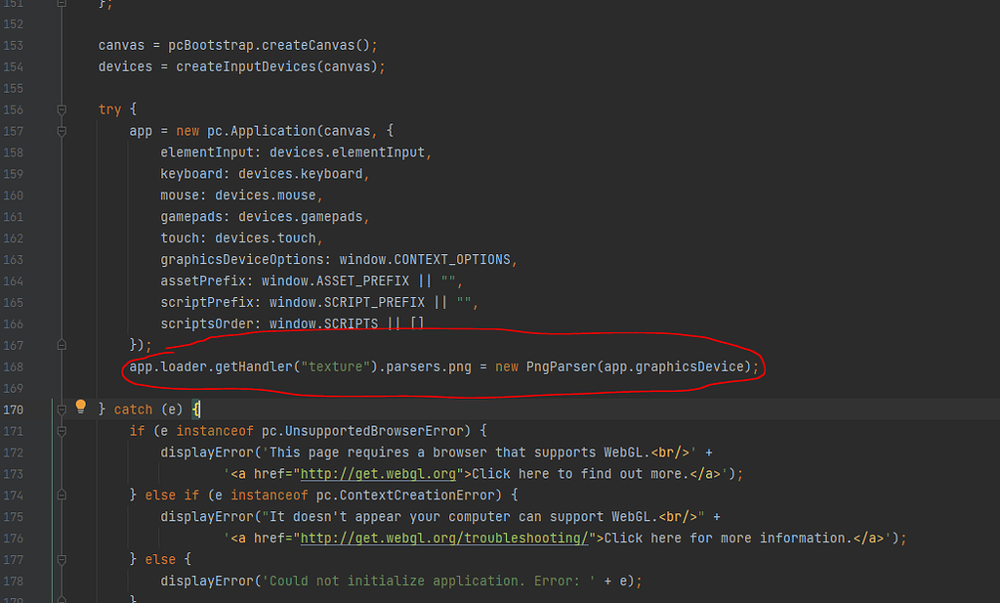
Task: Collapse the catch block fold arrow
Action: coord(61,409)
